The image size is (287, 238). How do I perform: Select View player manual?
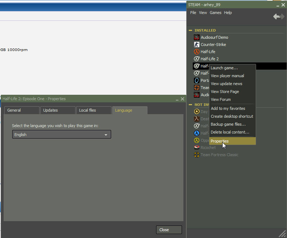(x=232, y=76)
